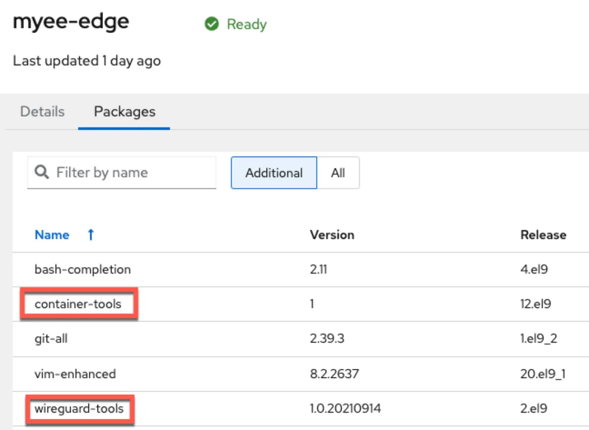The width and height of the screenshot is (589, 430).
Task: Click the green Ready checkmark icon
Action: 212,24
